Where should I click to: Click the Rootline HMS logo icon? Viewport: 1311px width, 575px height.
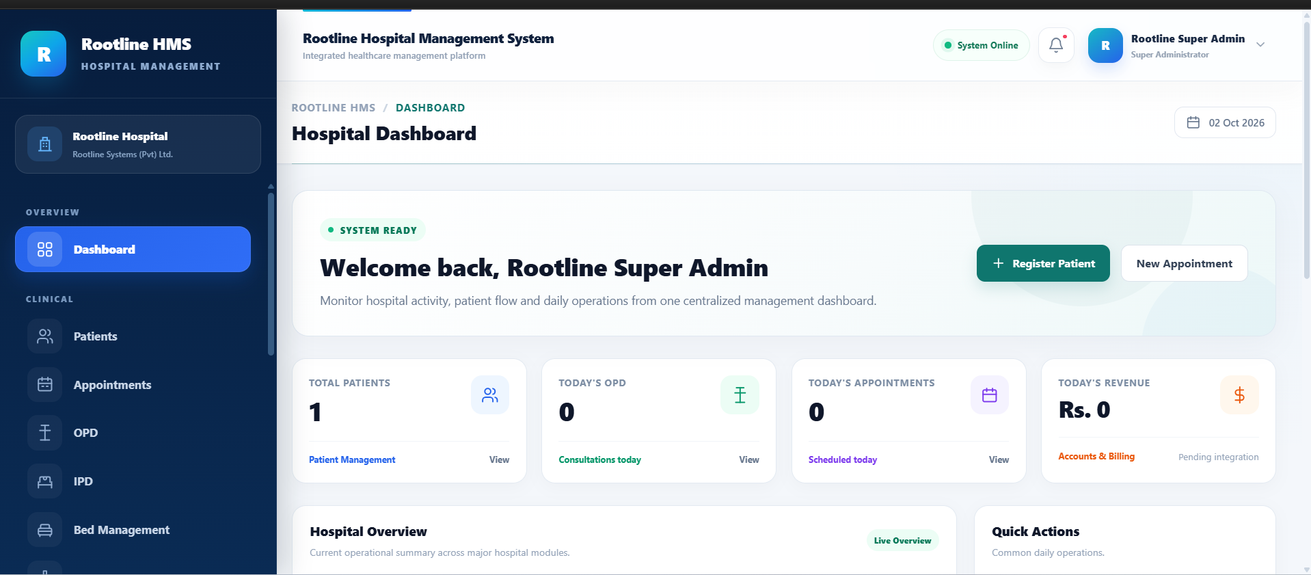click(43, 53)
